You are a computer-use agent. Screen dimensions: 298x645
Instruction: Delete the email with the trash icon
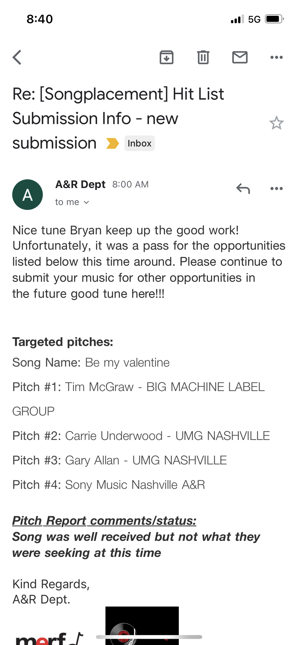203,57
